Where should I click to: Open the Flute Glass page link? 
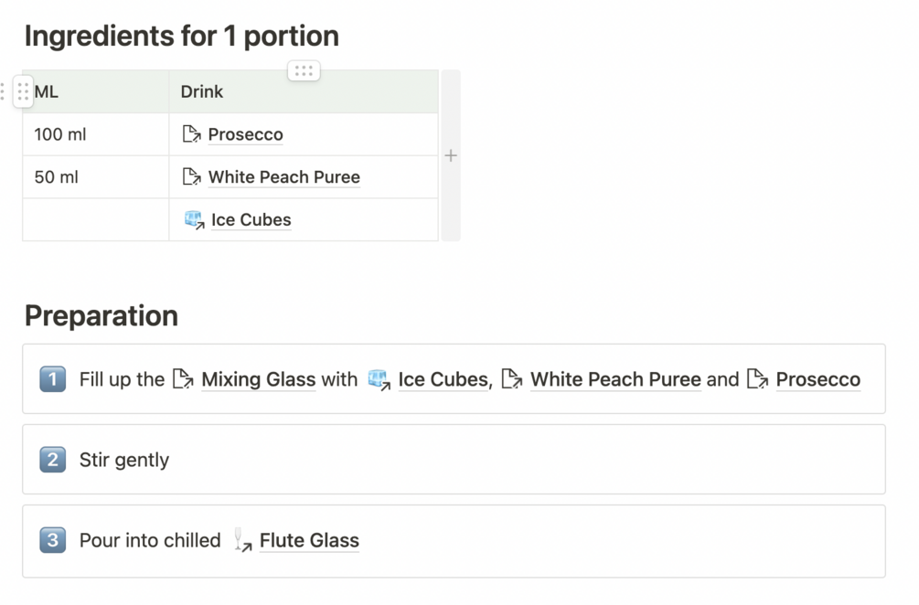309,541
